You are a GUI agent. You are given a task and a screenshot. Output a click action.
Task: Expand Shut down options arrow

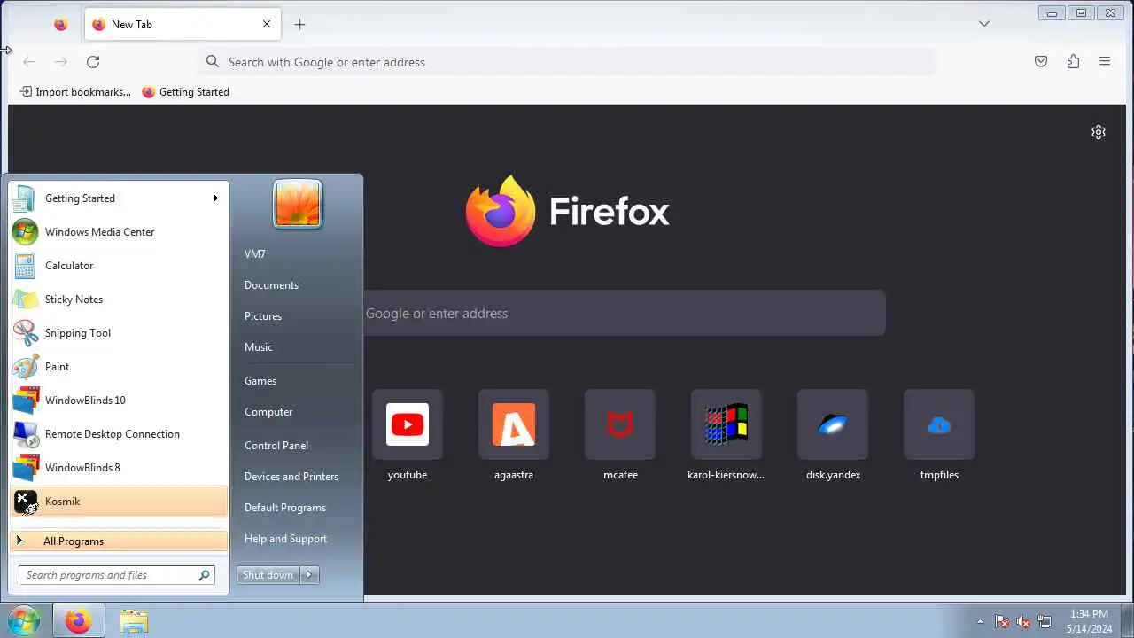309,575
